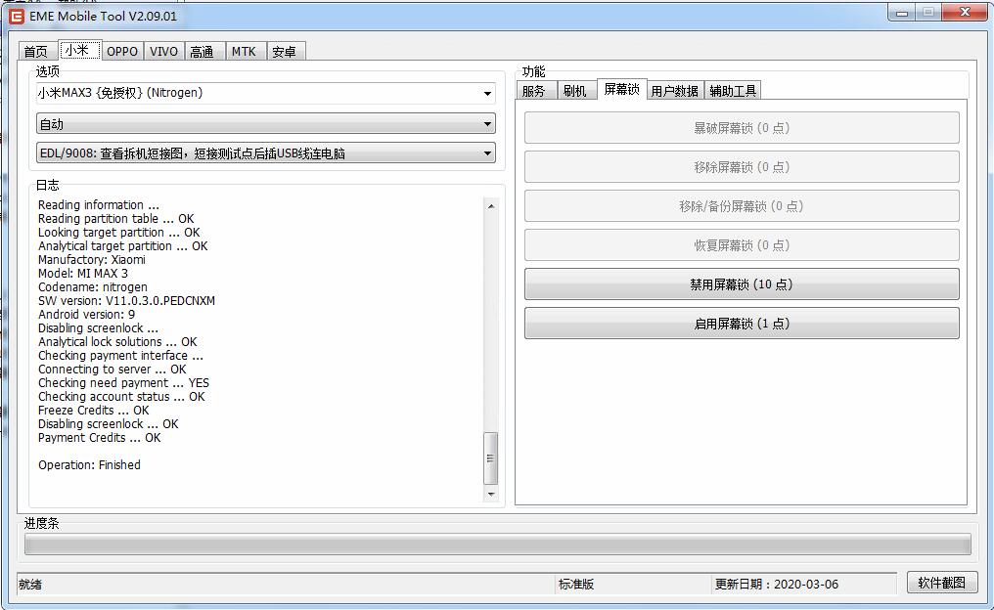Open the 安卓 tab
Viewport: 994px width, 610px height.
(286, 51)
